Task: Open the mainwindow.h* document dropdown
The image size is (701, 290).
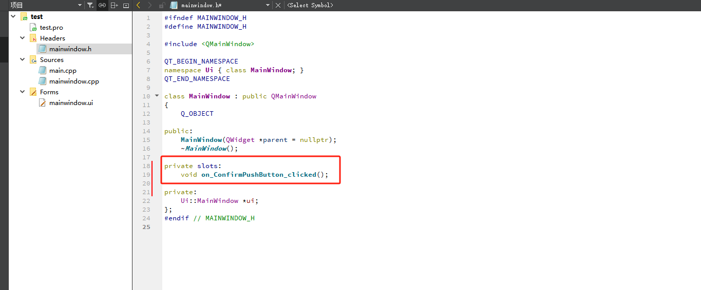Action: click(x=268, y=5)
